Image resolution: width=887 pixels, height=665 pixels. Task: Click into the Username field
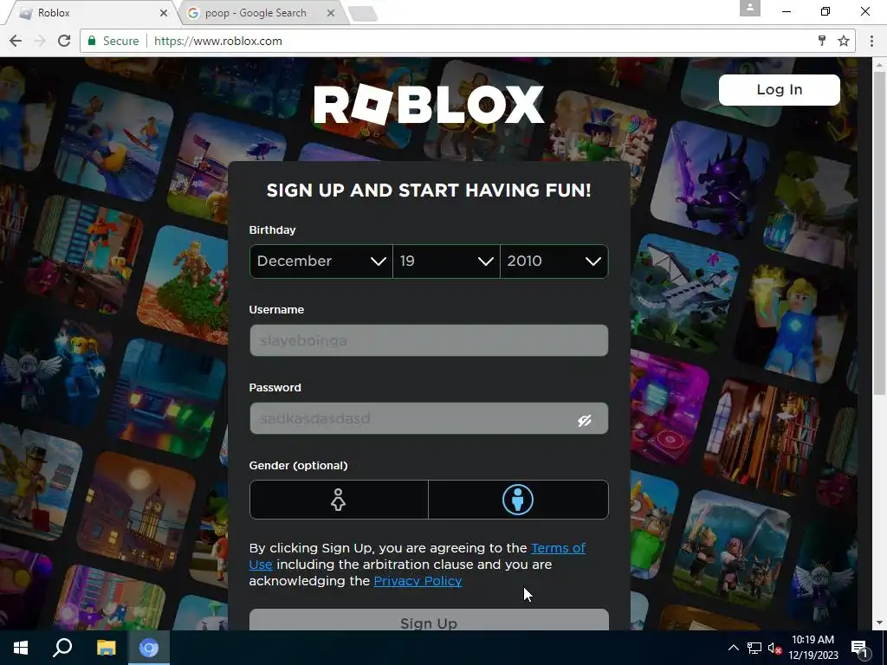[x=429, y=340]
